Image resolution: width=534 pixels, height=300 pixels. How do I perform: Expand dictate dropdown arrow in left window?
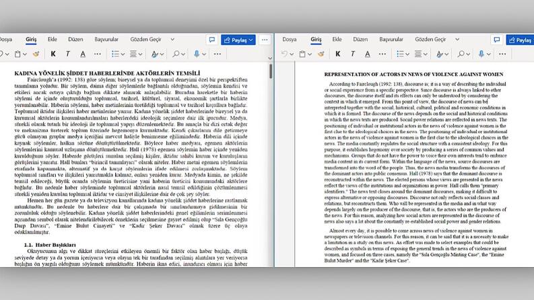pyautogui.click(x=203, y=54)
